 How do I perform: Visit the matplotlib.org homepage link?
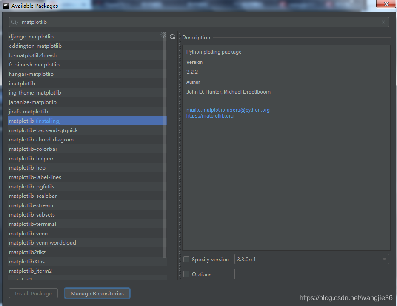point(210,115)
